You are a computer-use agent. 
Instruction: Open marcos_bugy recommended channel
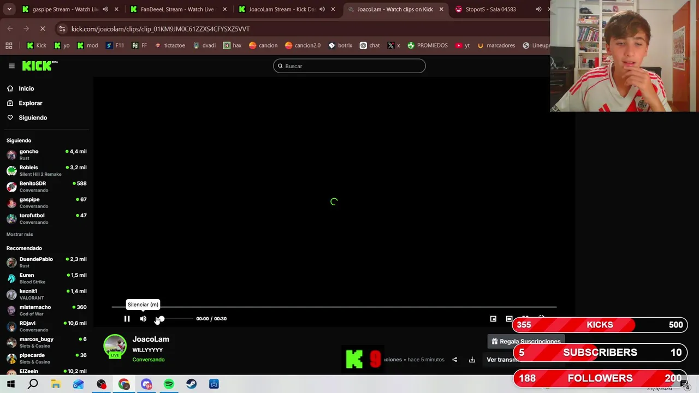pyautogui.click(x=46, y=342)
